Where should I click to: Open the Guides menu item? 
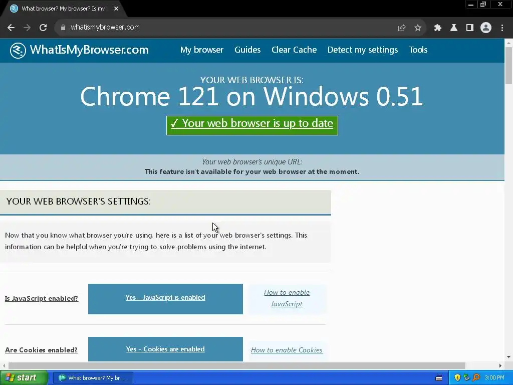tap(247, 50)
